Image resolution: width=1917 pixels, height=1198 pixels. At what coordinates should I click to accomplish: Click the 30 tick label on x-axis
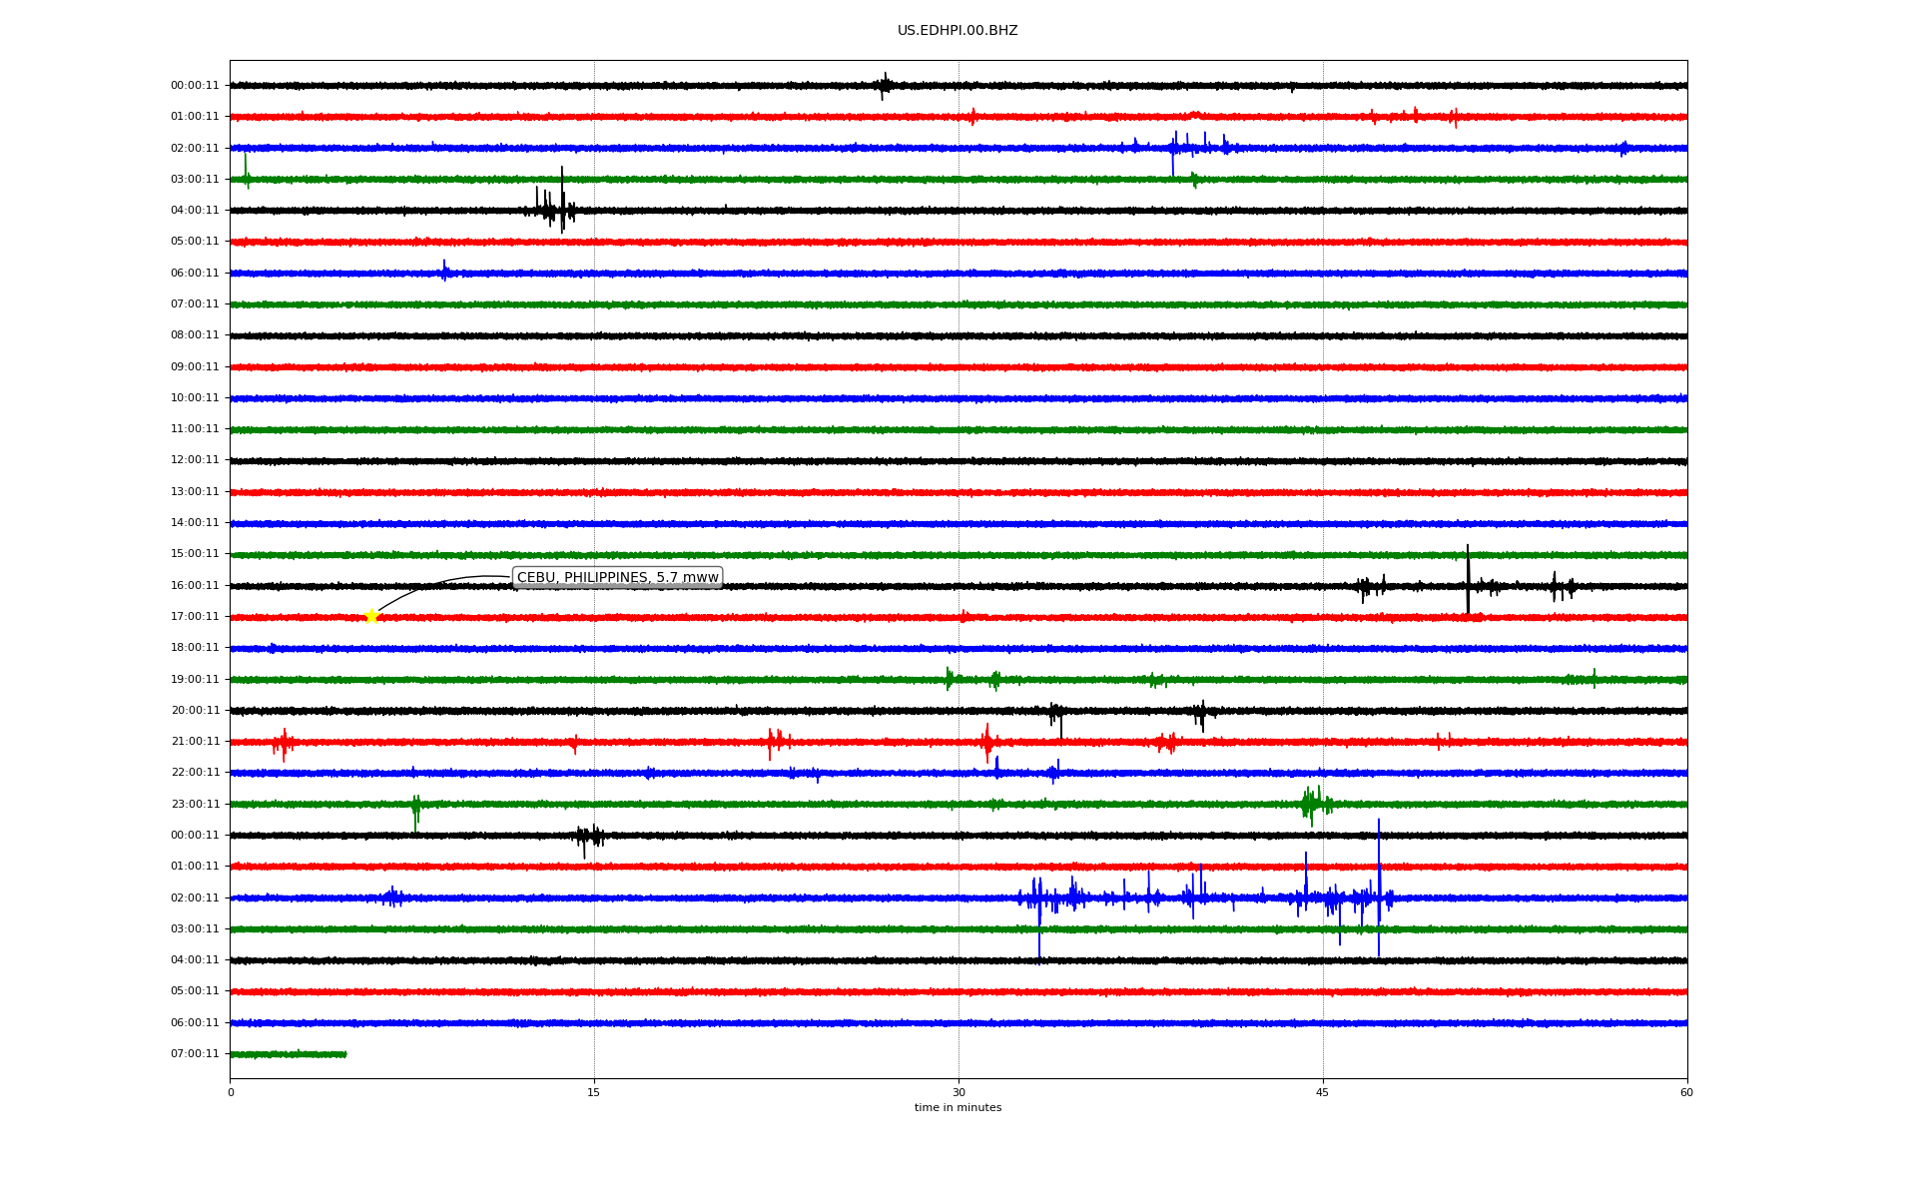coord(958,1092)
